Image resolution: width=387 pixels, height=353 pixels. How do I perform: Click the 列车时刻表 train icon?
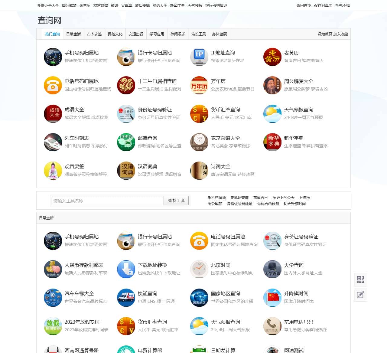53,142
